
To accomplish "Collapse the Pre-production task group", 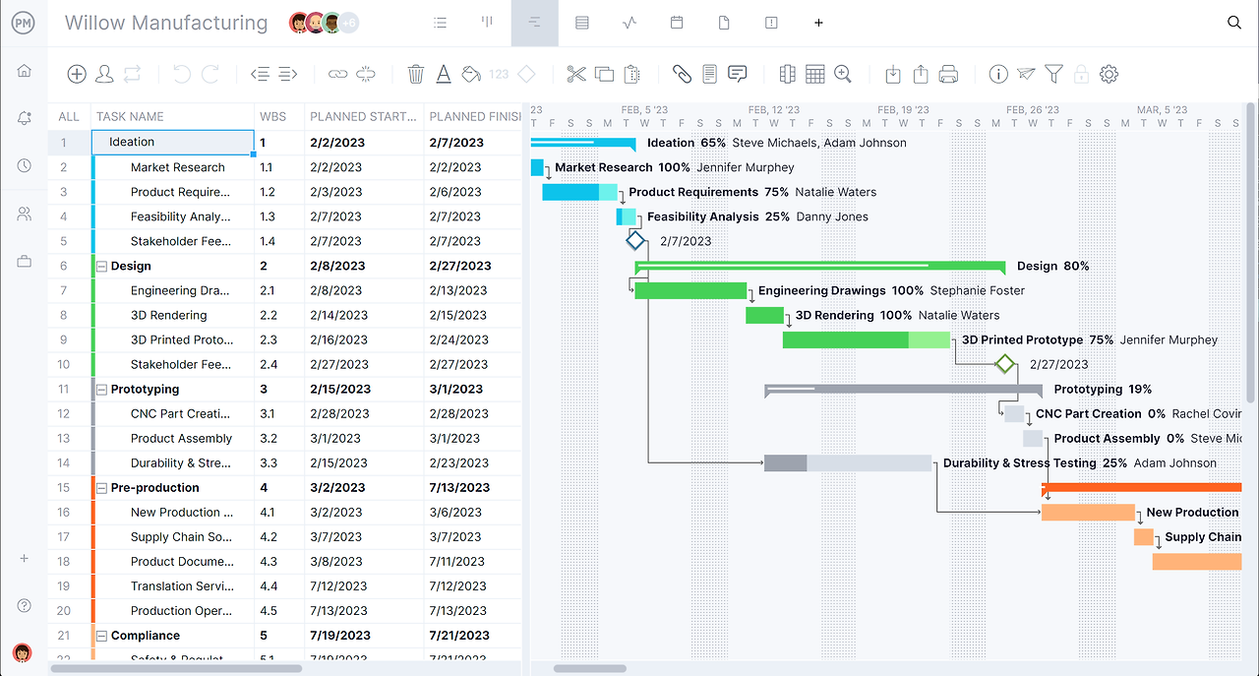I will click(x=101, y=488).
